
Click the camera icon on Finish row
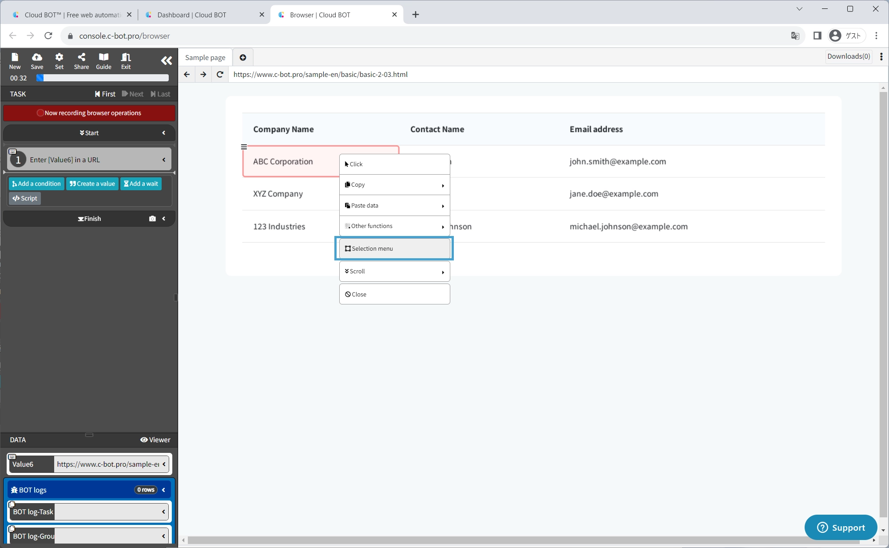point(152,219)
